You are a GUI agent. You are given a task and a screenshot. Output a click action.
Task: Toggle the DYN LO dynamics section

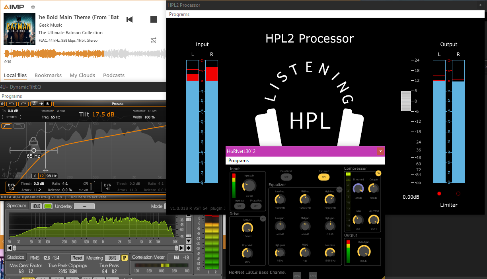[x=12, y=186]
